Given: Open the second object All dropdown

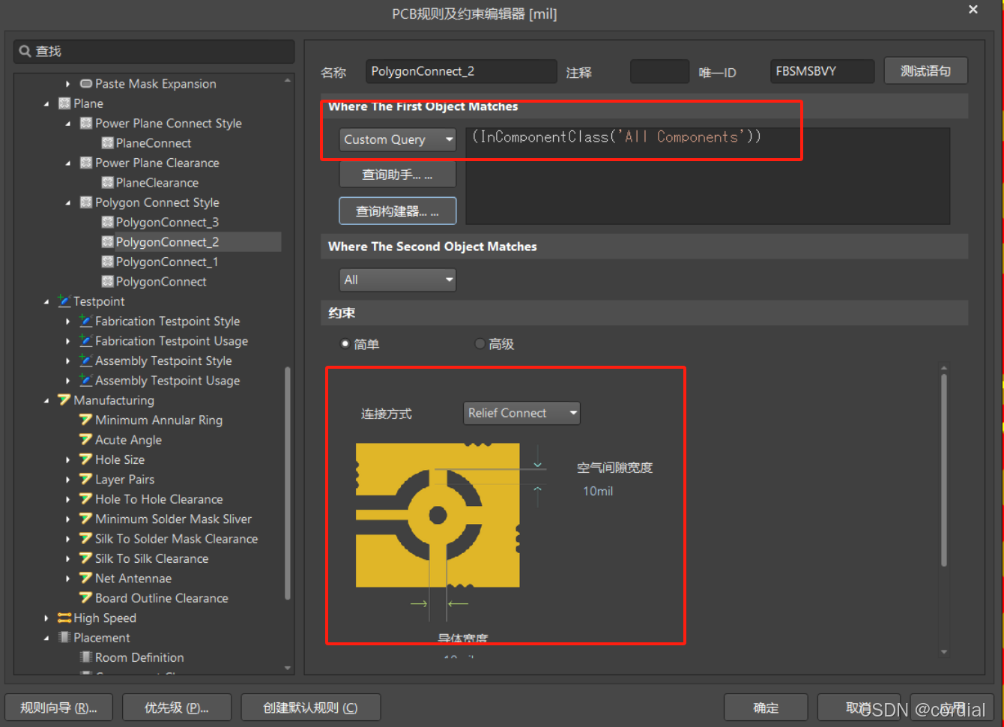Looking at the screenshot, I should point(398,280).
